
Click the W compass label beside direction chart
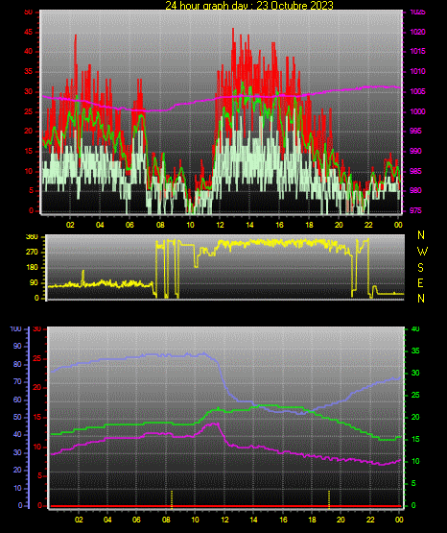tap(422, 252)
